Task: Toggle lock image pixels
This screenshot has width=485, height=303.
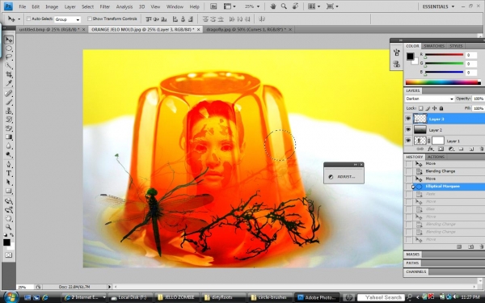Action: pos(428,108)
